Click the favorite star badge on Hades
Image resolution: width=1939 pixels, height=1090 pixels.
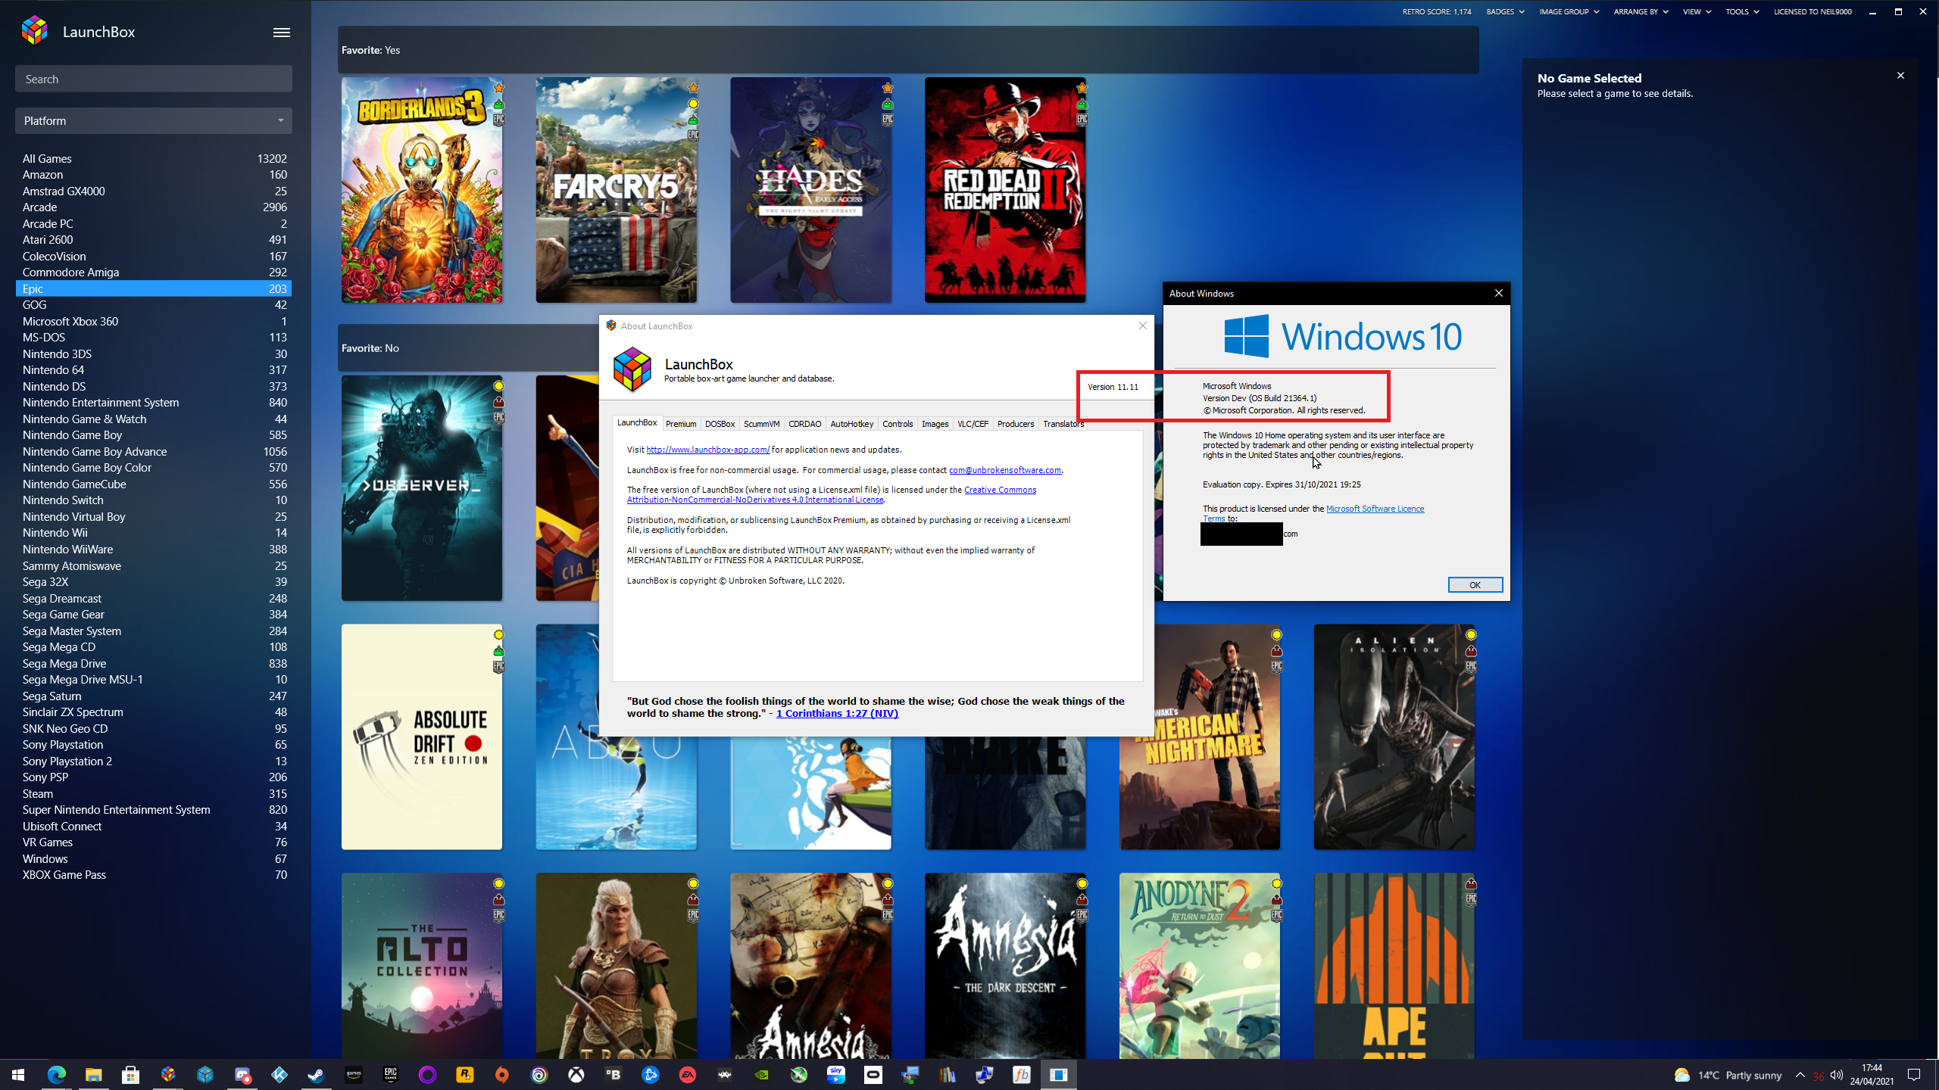pyautogui.click(x=888, y=88)
